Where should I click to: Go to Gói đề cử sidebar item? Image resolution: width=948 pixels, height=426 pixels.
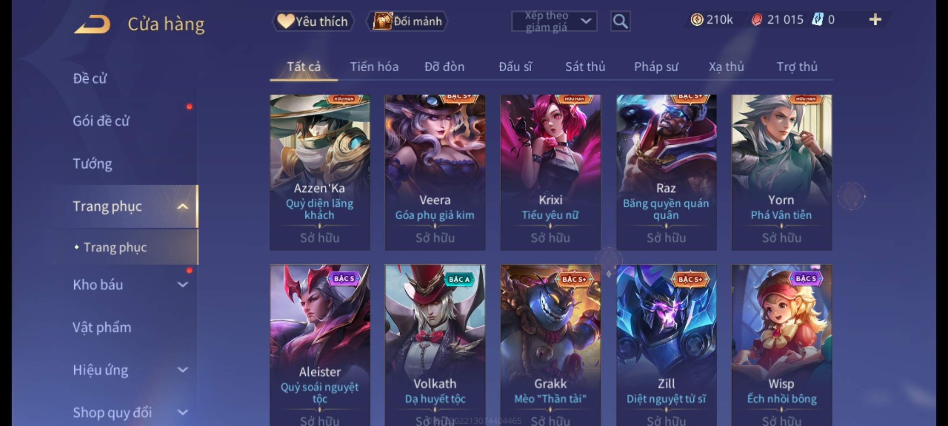pos(101,121)
